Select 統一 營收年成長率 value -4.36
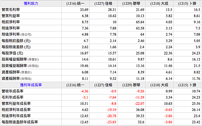This screenshot has width=202, height=126. tap(85, 91)
